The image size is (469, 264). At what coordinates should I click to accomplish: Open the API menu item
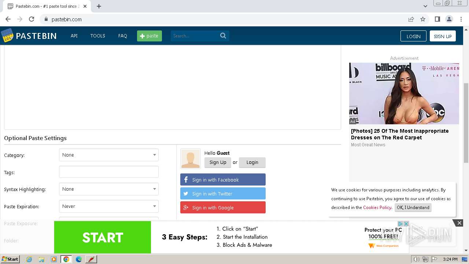coord(74,36)
